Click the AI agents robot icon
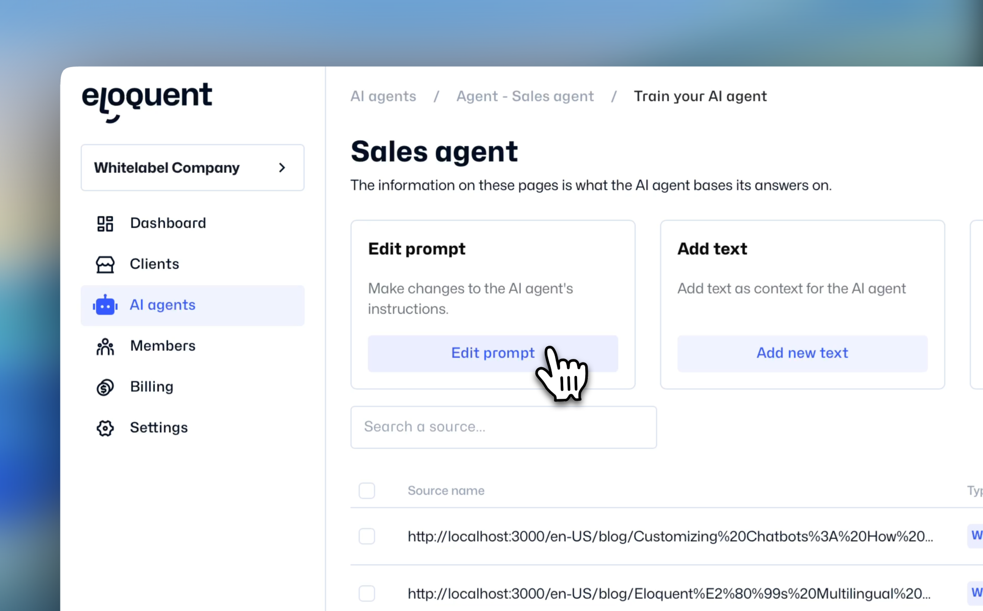 (x=104, y=305)
